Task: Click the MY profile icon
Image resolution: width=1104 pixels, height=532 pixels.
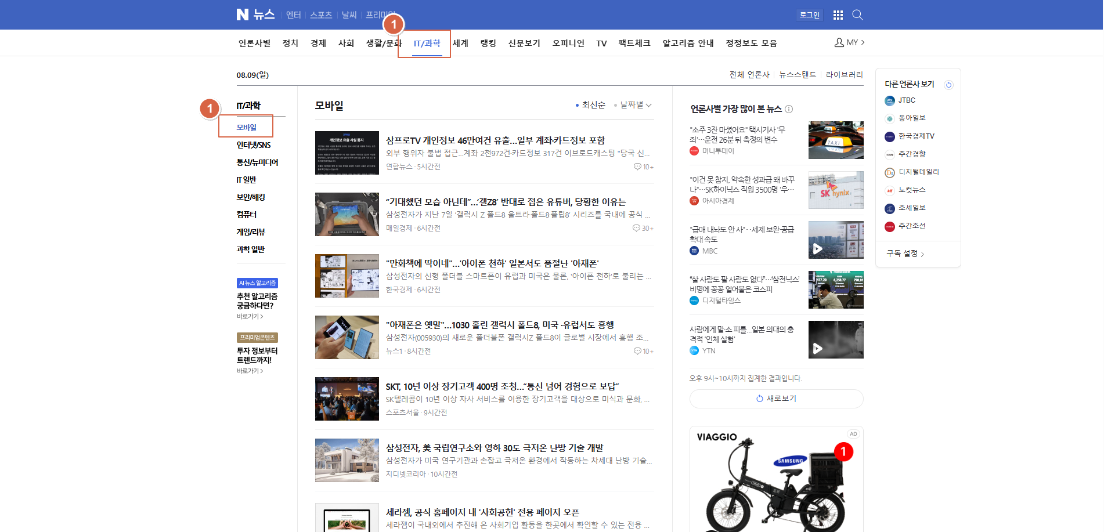Action: click(839, 42)
